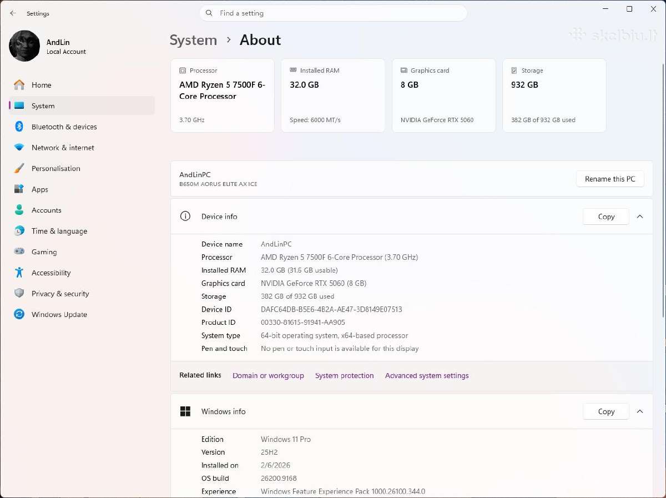This screenshot has width=666, height=498.
Task: Copy the Device info details
Action: click(x=606, y=217)
